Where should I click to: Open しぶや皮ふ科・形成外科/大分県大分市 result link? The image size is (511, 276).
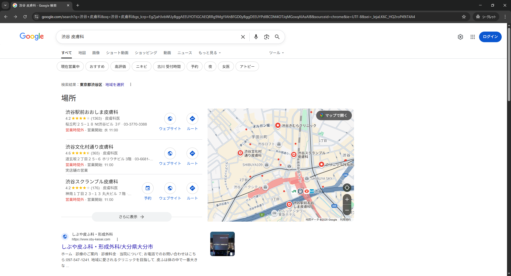[107, 247]
